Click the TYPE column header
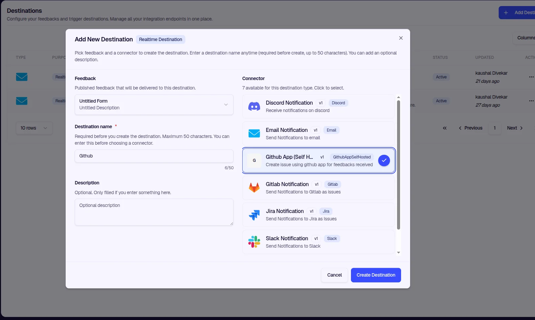The width and height of the screenshot is (535, 320). click(x=21, y=58)
